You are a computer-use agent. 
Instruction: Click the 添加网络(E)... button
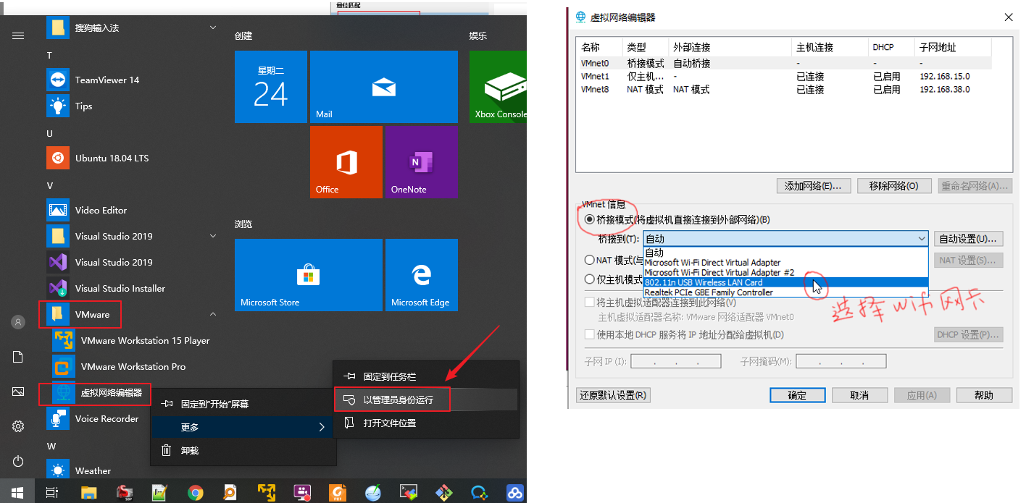(x=813, y=186)
